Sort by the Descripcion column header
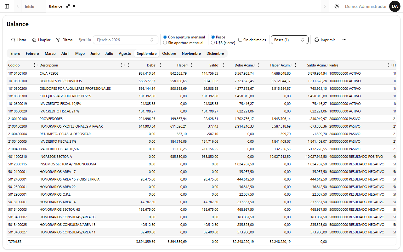Image resolution: width=403 pixels, height=252 pixels. 49,65
